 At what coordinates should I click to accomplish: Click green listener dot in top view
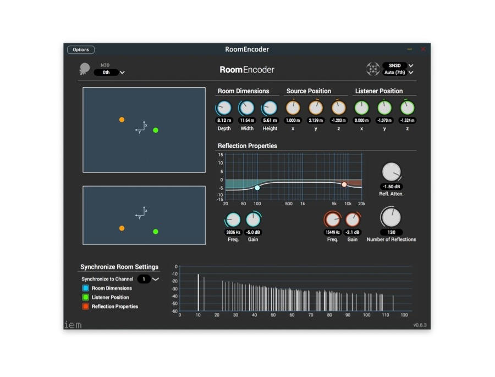(156, 130)
